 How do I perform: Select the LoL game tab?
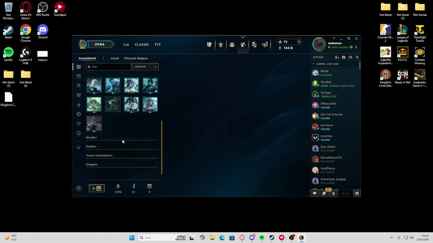(126, 45)
